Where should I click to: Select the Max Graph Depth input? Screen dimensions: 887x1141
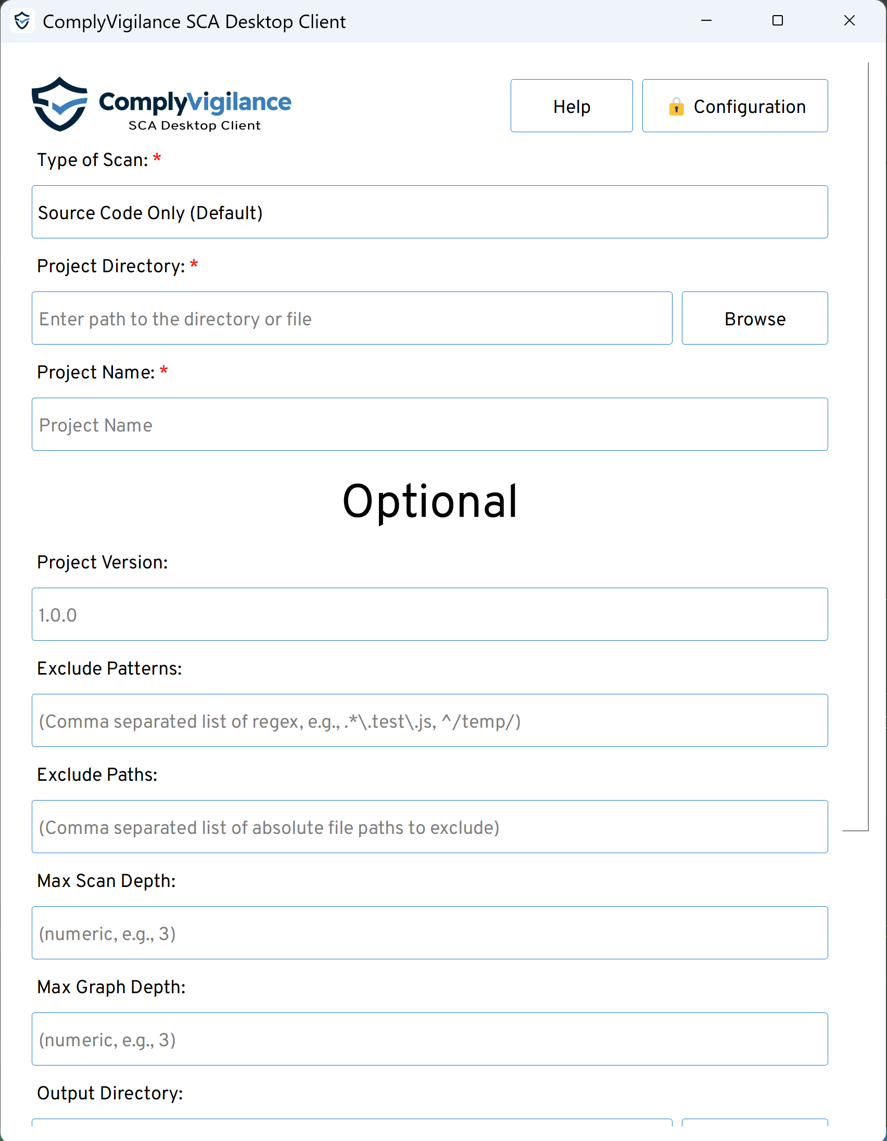(429, 1038)
